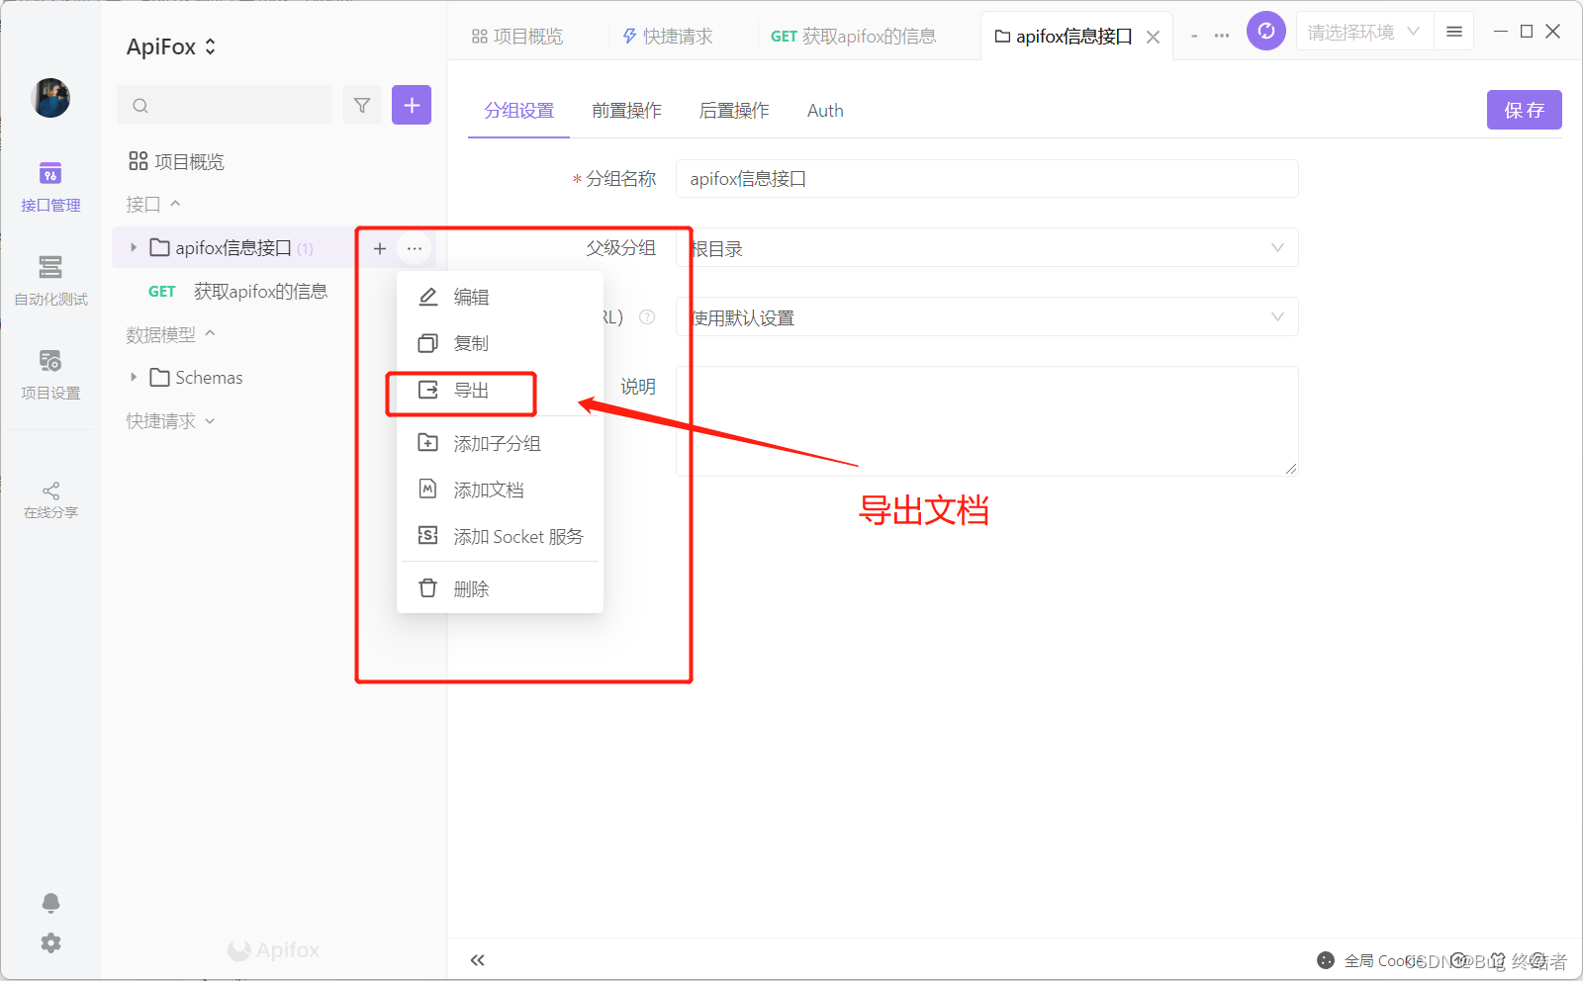Collapse sidebar with double-chevron icon

478,960
